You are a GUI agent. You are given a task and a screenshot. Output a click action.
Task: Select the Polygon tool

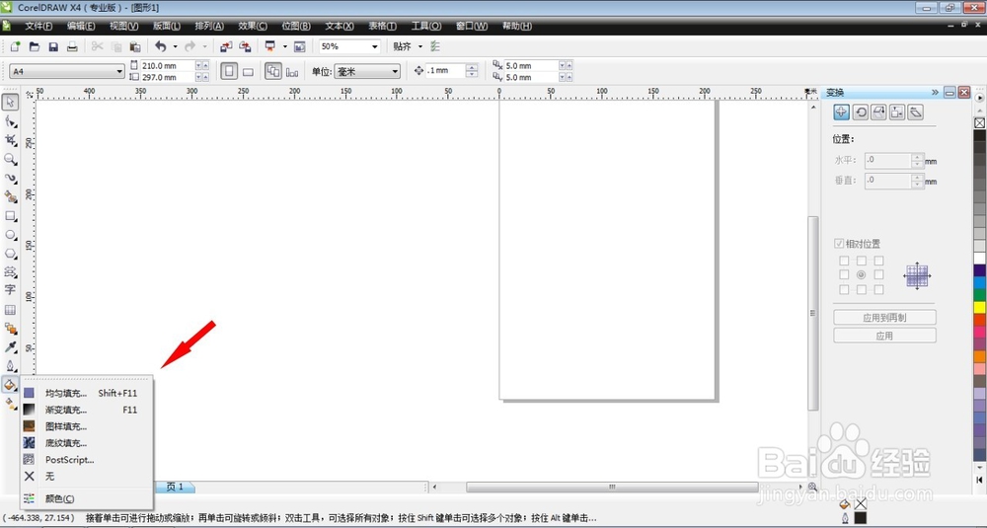[11, 253]
